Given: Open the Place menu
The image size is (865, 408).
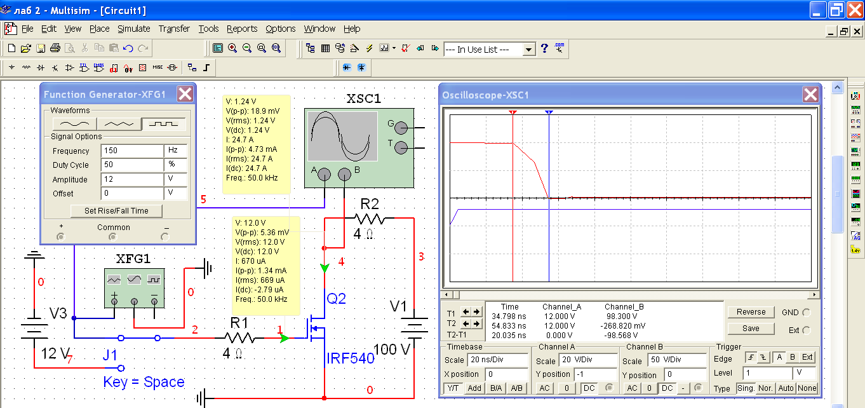Looking at the screenshot, I should [x=99, y=29].
